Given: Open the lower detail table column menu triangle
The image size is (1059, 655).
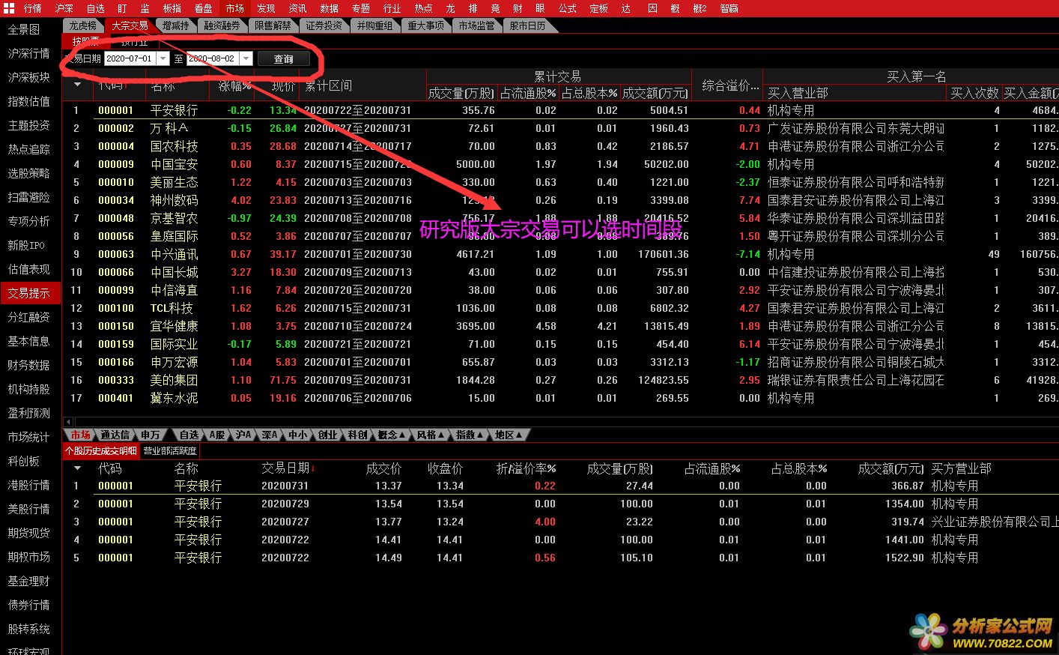Looking at the screenshot, I should pyautogui.click(x=77, y=468).
